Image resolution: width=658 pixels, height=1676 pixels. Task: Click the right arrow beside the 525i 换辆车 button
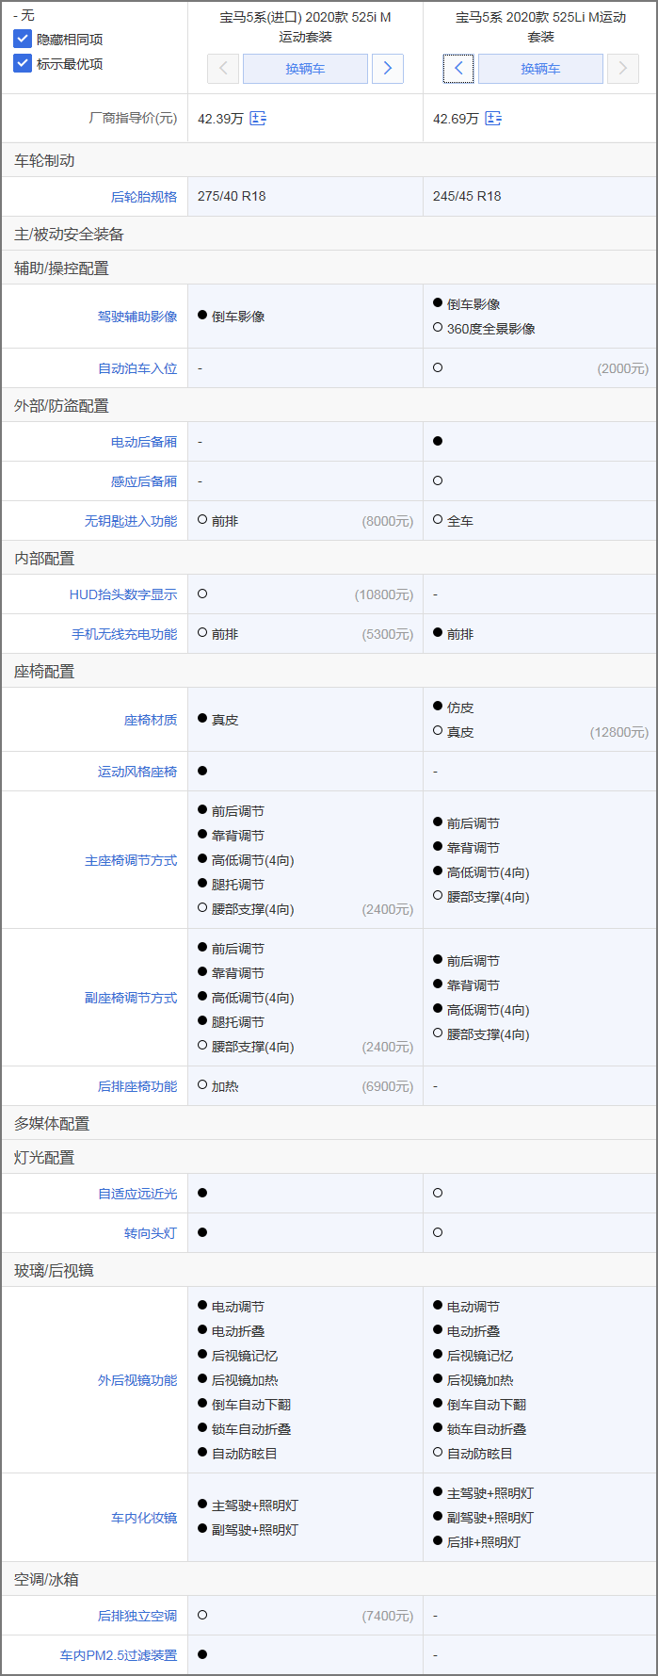[x=388, y=69]
